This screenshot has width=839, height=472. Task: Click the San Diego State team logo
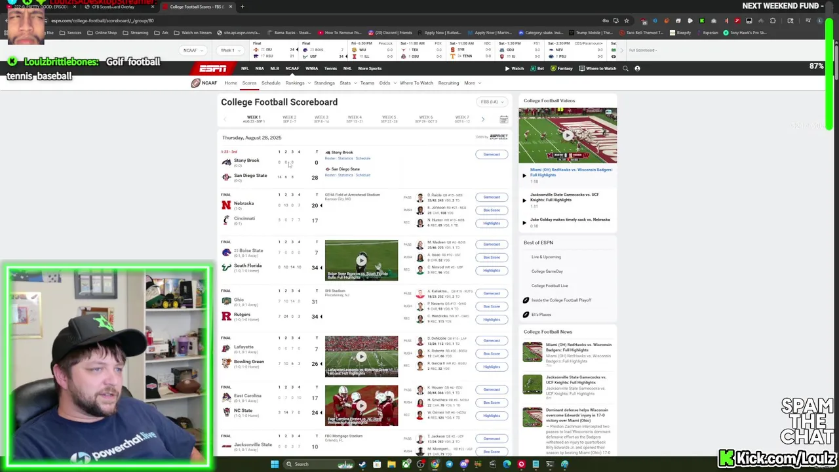[226, 177]
